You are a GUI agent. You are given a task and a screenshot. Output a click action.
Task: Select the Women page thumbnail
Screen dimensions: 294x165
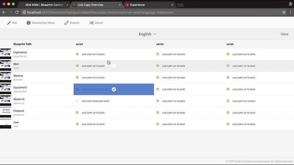[x=5, y=78]
